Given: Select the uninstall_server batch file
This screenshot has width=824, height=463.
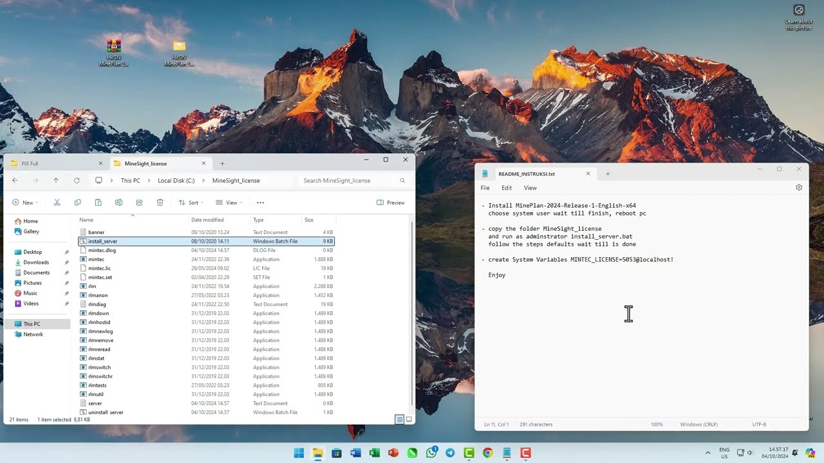Looking at the screenshot, I should coord(206,412).
